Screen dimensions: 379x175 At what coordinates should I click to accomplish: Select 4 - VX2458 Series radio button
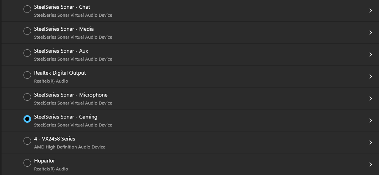point(27,141)
